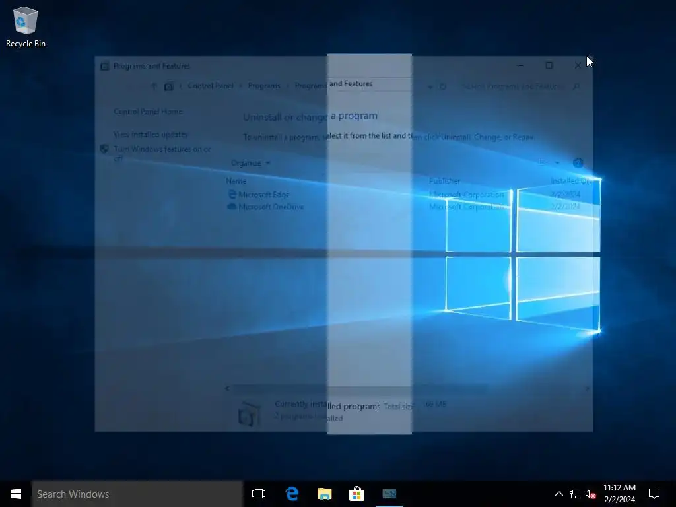Open Task View from the taskbar

coord(259,494)
